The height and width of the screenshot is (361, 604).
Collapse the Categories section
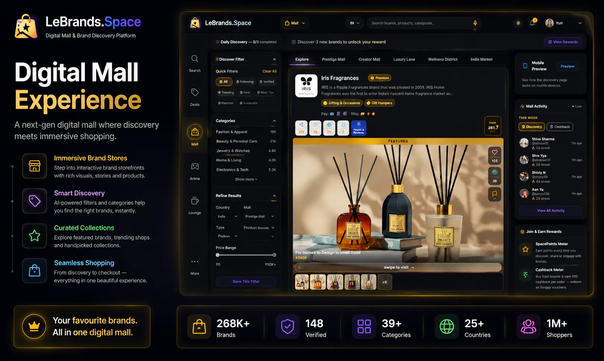pyautogui.click(x=274, y=121)
